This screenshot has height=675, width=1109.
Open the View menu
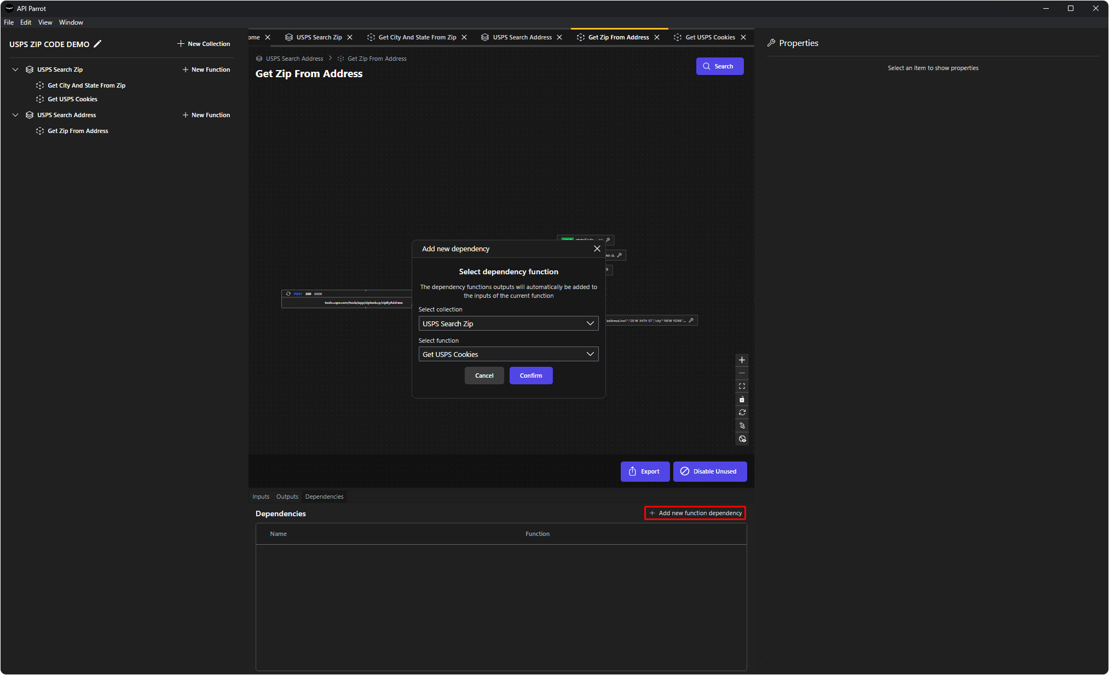coord(45,22)
